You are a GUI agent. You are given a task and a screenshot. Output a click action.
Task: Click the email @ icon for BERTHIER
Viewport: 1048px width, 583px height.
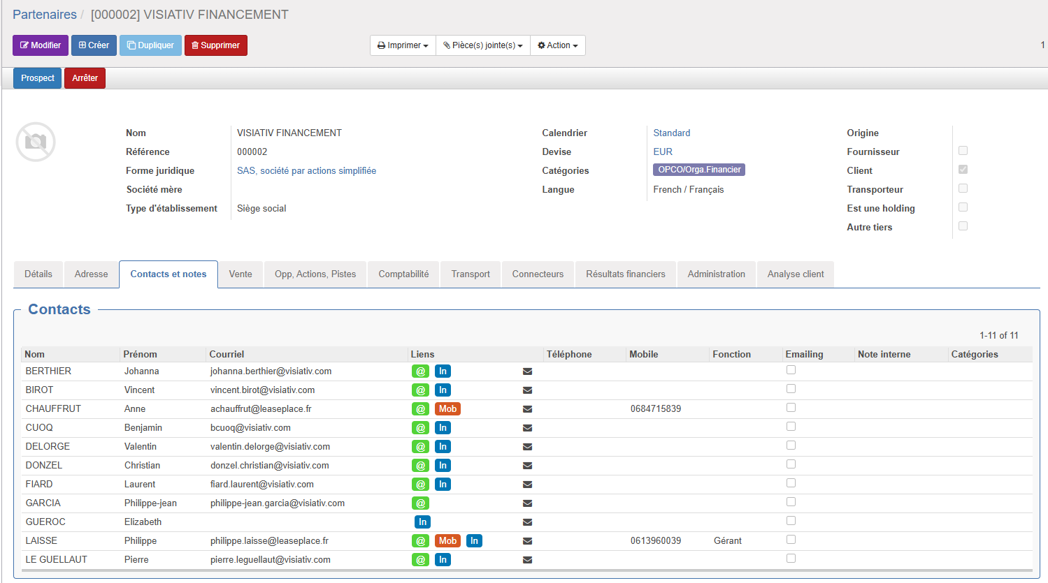420,371
